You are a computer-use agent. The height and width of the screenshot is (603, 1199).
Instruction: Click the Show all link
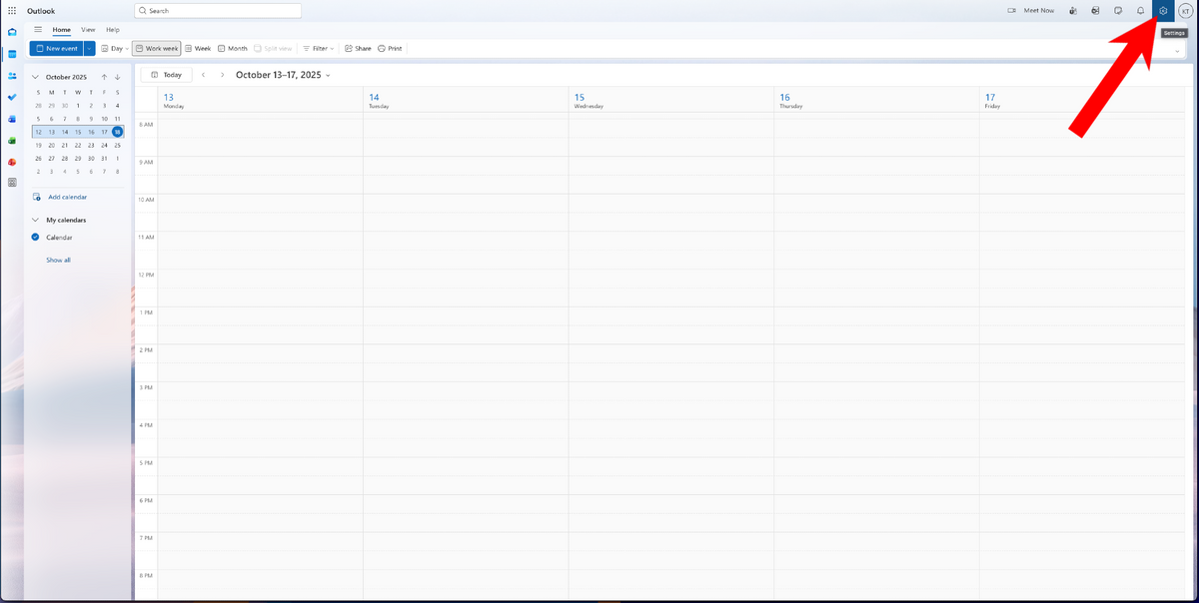(58, 260)
